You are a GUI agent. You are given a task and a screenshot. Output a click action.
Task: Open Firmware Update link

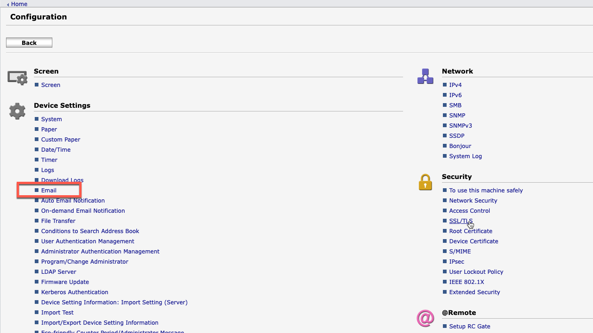(x=65, y=282)
